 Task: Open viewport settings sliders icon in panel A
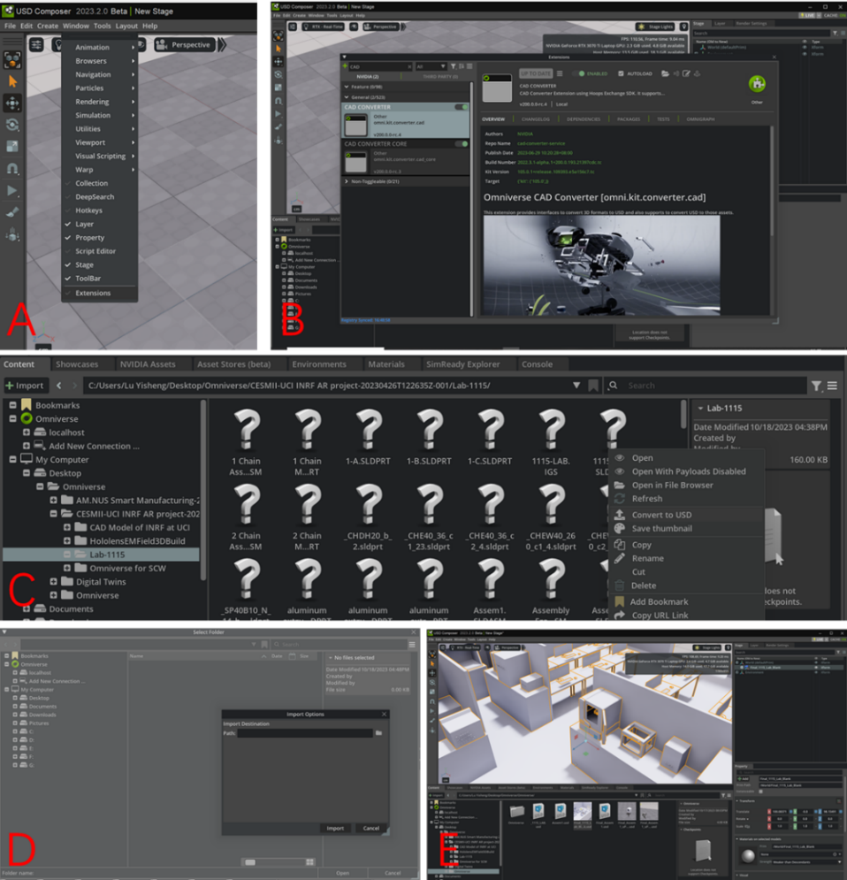(x=36, y=44)
